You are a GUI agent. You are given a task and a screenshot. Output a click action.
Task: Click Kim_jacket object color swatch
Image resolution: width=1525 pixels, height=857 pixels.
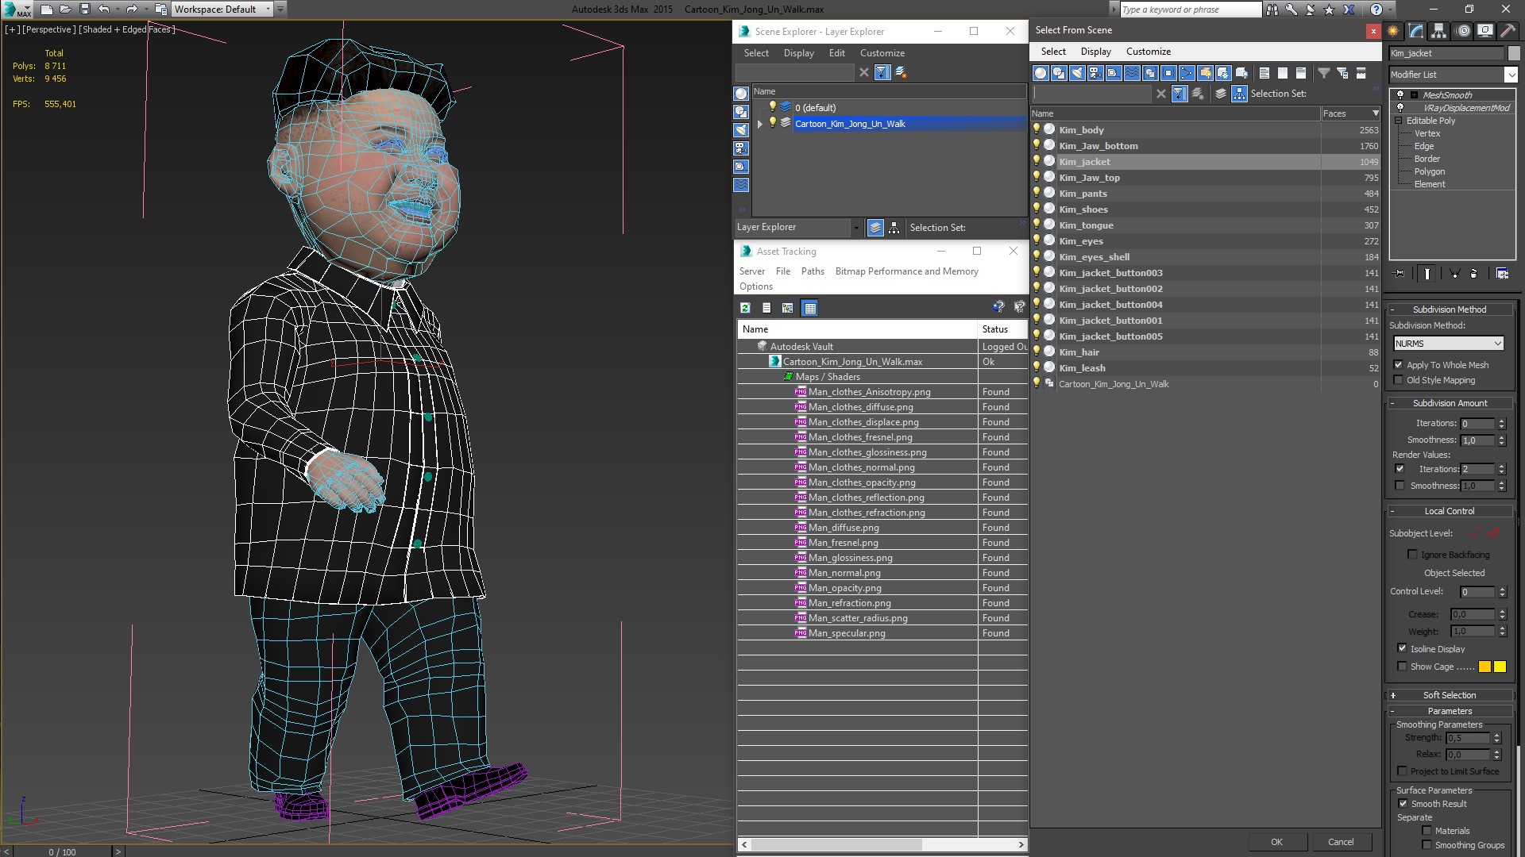(x=1514, y=53)
